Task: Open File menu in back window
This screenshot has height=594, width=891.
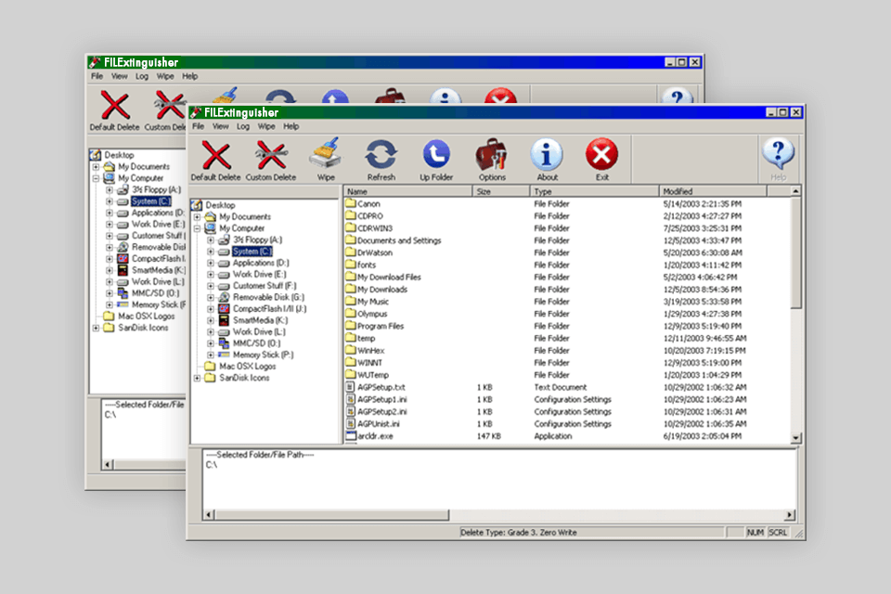Action: 97,76
